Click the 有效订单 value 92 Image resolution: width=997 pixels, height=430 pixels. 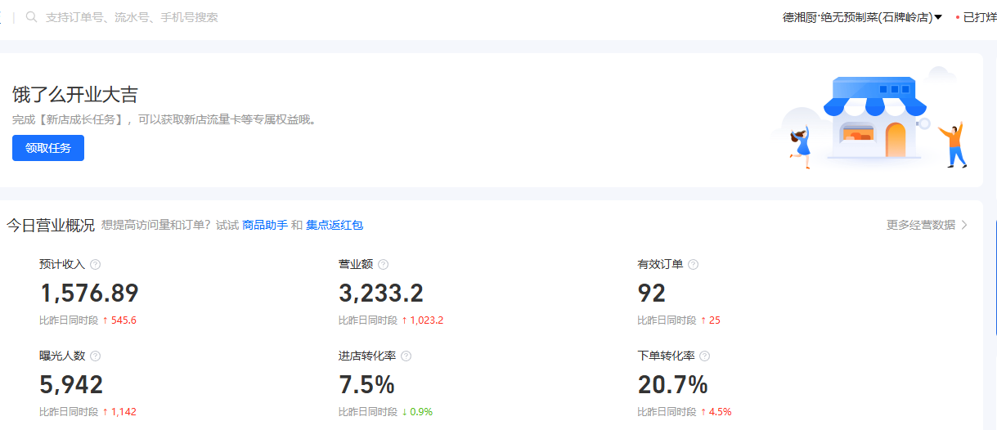652,293
